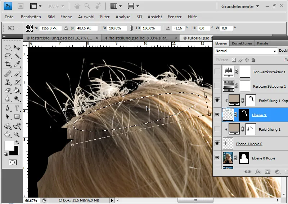This screenshot has height=204, width=288.
Task: Toggle Quick Mask mode
Action: click(x=13, y=162)
